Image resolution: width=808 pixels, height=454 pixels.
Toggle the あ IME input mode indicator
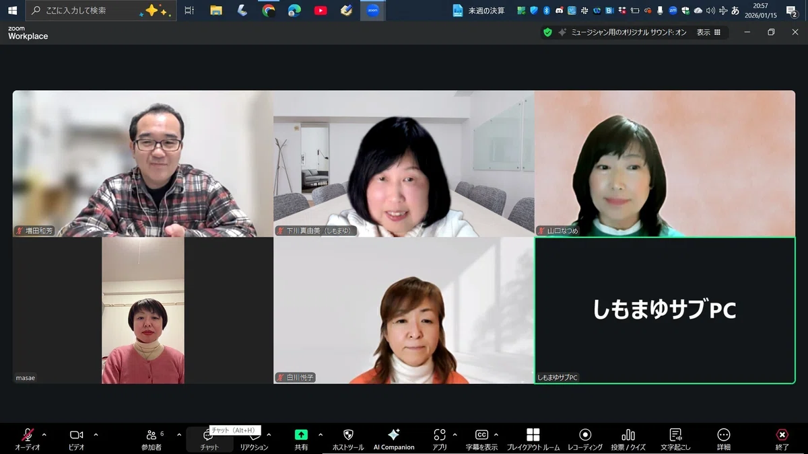point(735,11)
